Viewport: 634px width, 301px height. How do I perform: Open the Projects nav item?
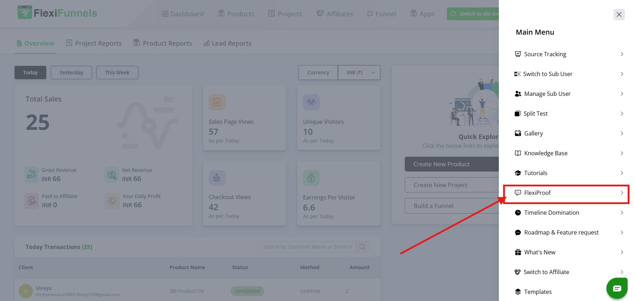pyautogui.click(x=285, y=14)
